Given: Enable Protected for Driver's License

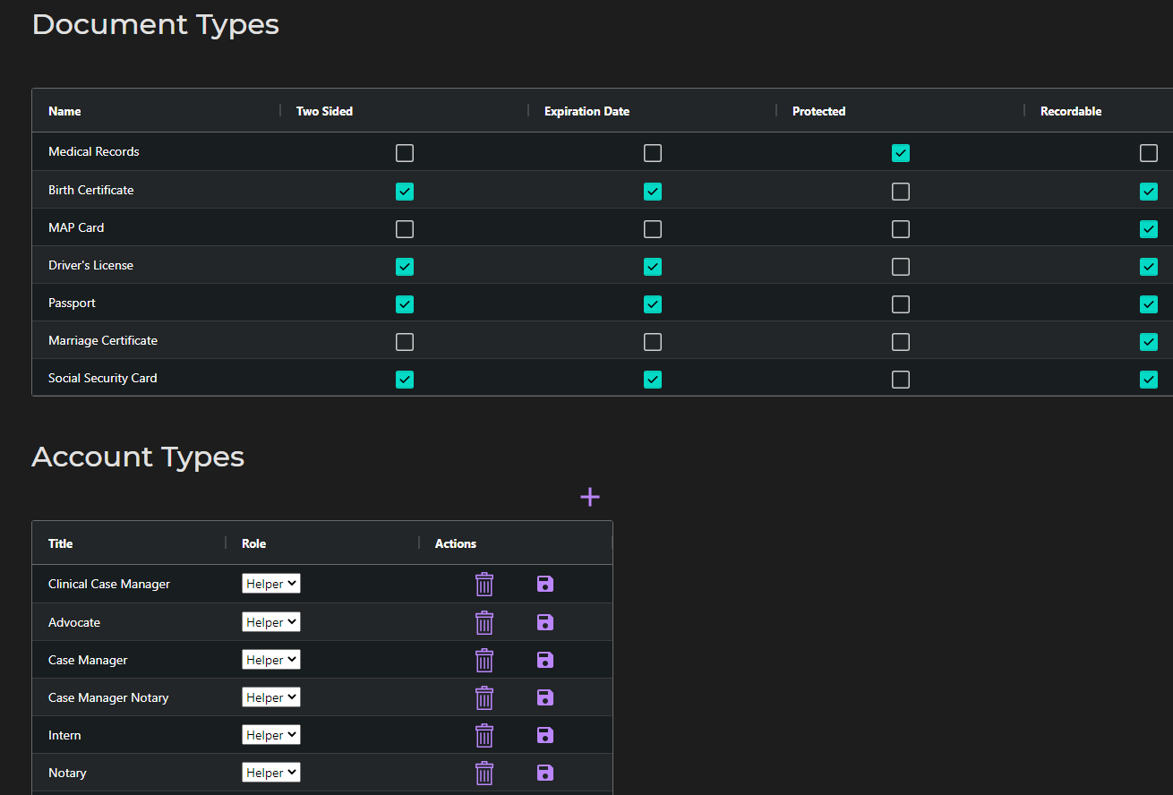Looking at the screenshot, I should pyautogui.click(x=901, y=266).
